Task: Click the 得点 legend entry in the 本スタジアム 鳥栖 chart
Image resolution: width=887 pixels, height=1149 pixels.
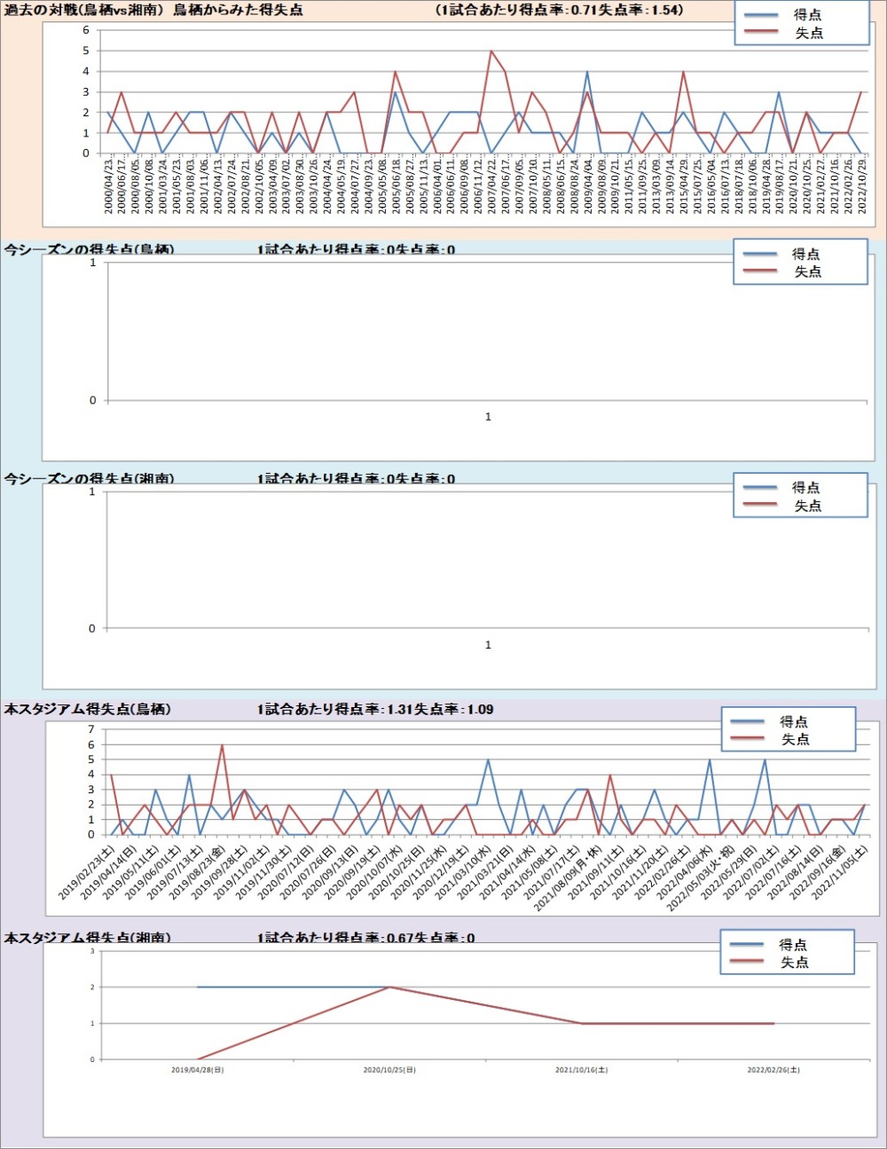Action: pyautogui.click(x=793, y=721)
